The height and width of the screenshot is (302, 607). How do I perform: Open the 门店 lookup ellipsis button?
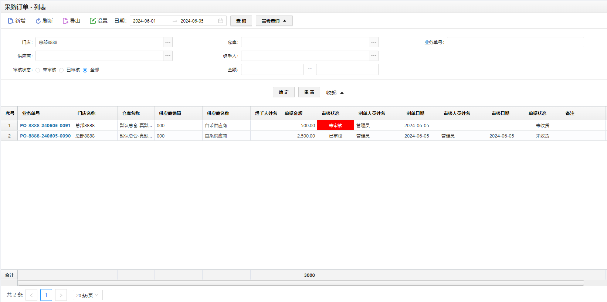tap(168, 42)
